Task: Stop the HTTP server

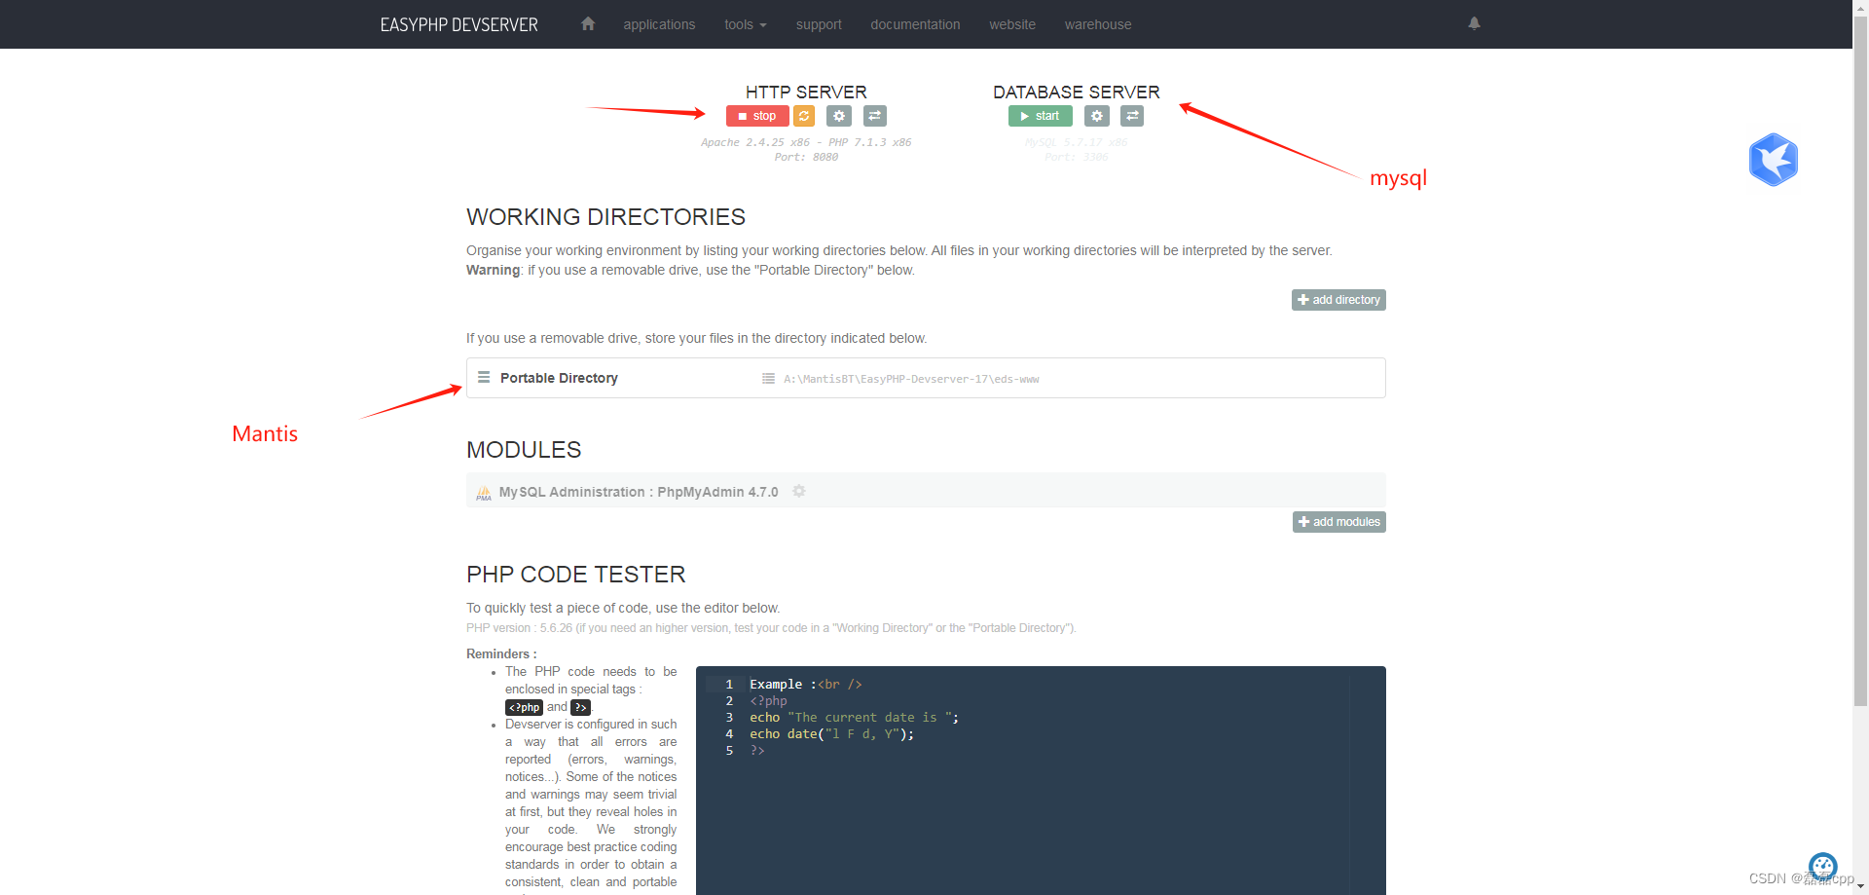Action: [757, 116]
